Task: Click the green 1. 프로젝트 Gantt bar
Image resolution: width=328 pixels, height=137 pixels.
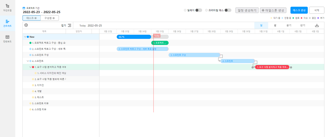Action: point(160,43)
